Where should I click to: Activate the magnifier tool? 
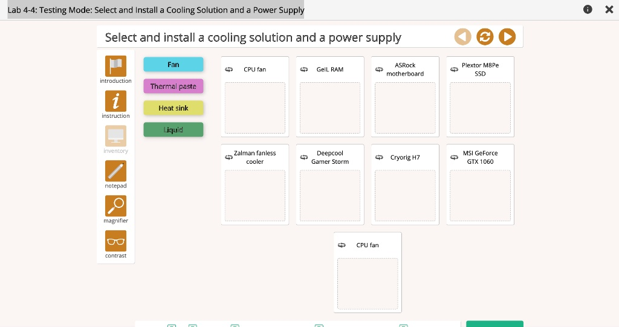pyautogui.click(x=115, y=206)
